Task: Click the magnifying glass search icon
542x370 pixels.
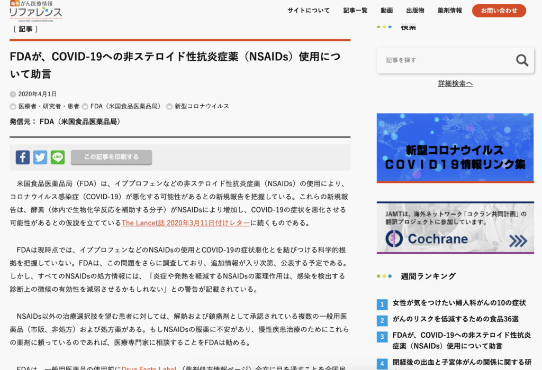Action: click(x=522, y=60)
